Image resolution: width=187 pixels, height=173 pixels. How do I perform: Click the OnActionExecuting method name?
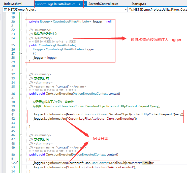pos(59,94)
